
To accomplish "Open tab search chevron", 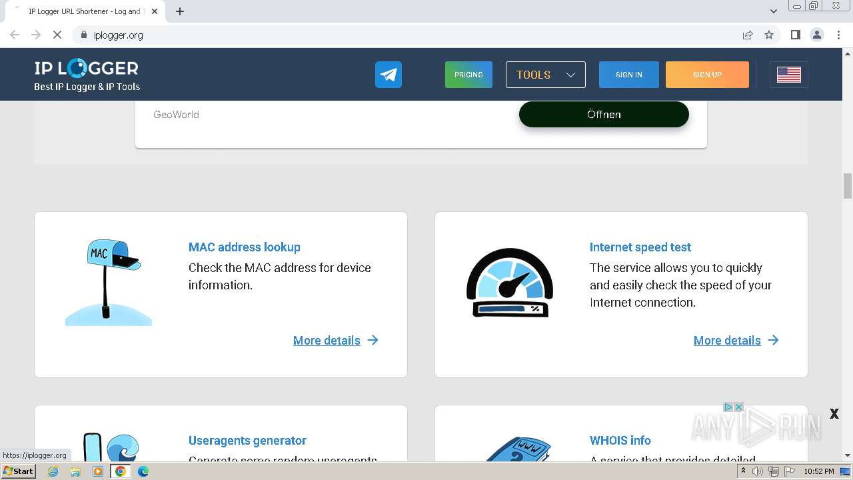I will coord(773,11).
